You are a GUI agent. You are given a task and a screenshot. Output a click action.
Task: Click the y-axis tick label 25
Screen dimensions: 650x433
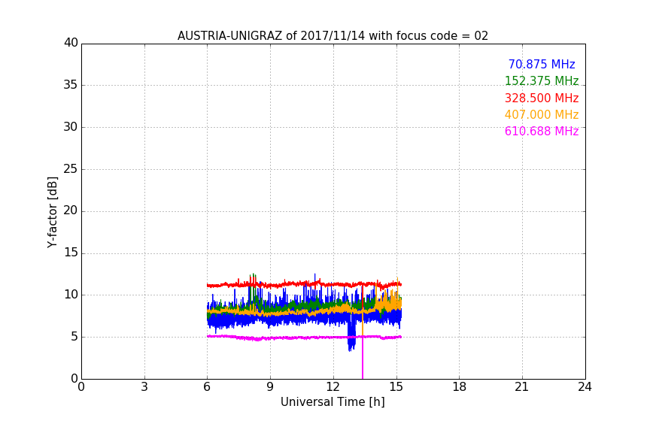click(71, 168)
